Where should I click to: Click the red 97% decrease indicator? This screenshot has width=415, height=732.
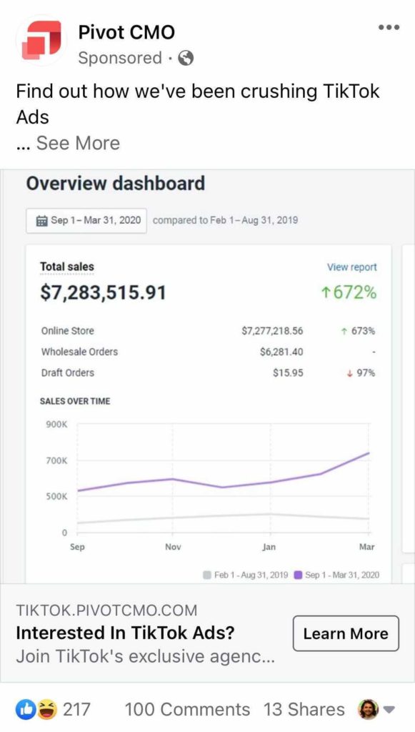tap(361, 372)
